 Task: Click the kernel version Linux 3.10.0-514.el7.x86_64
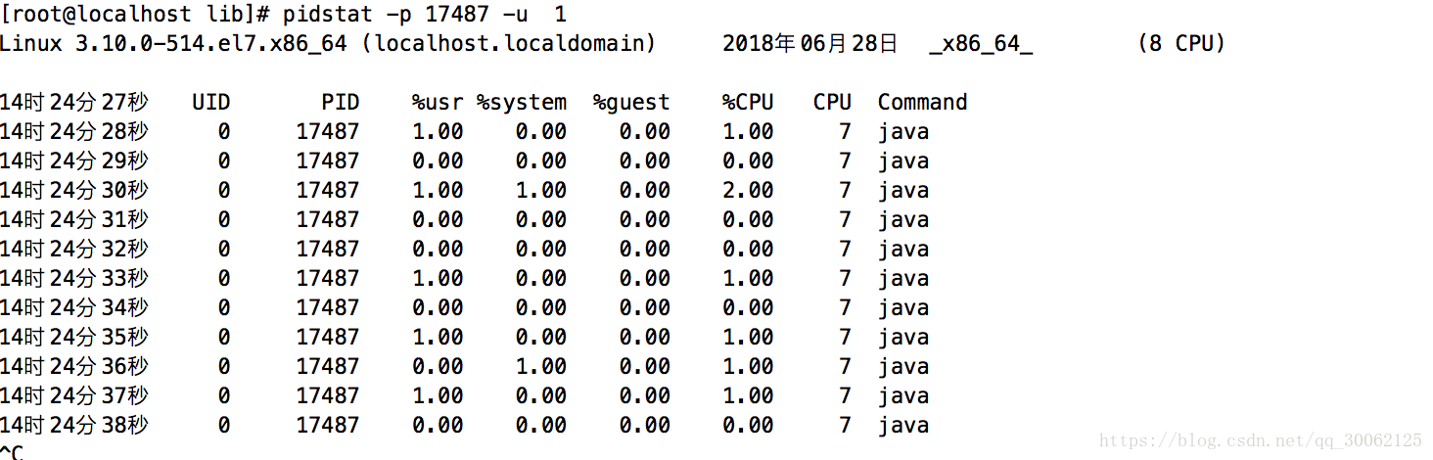173,44
